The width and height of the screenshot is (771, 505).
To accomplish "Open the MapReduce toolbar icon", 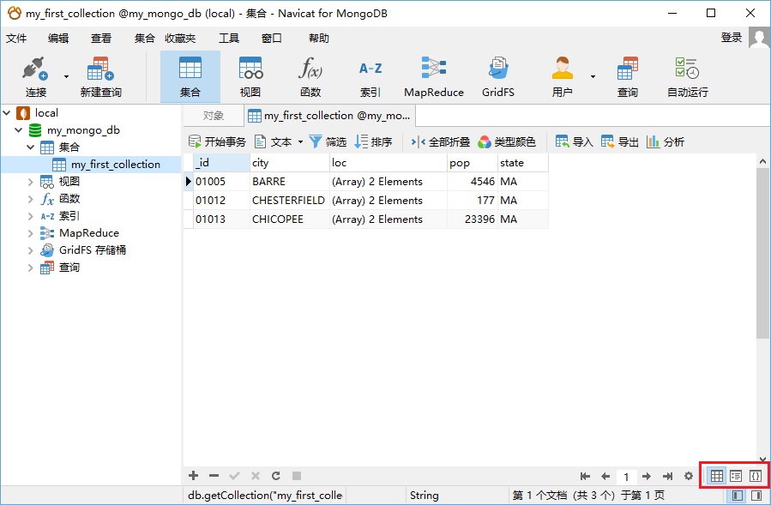I will [x=434, y=76].
